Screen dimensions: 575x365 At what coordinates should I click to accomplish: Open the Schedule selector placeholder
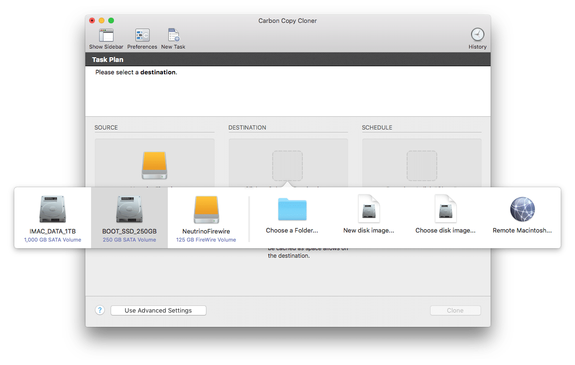pos(421,165)
